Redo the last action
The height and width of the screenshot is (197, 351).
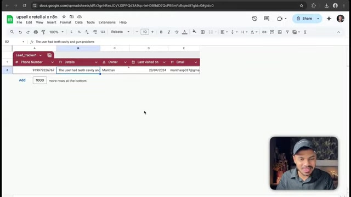coord(28,32)
